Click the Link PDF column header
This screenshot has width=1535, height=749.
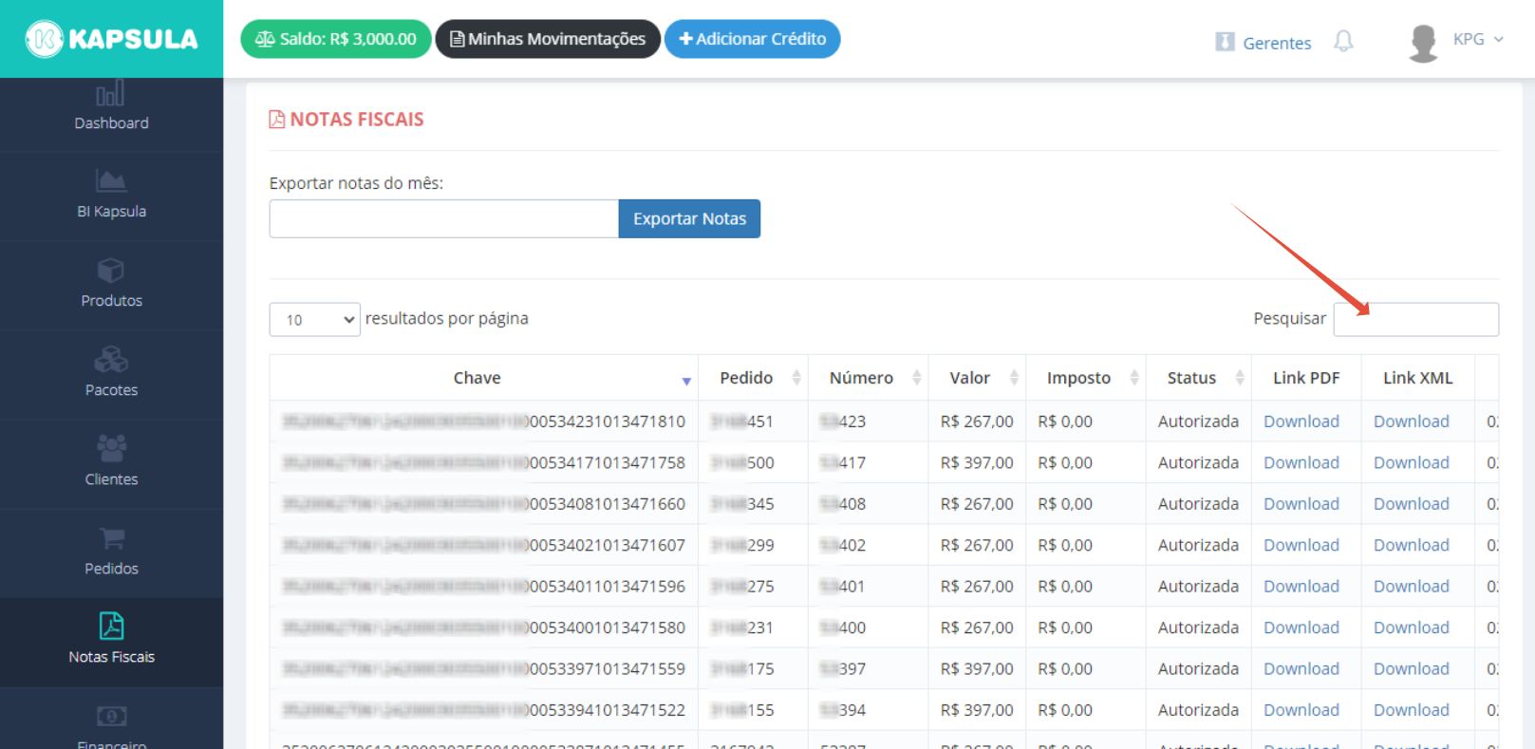[x=1306, y=378]
